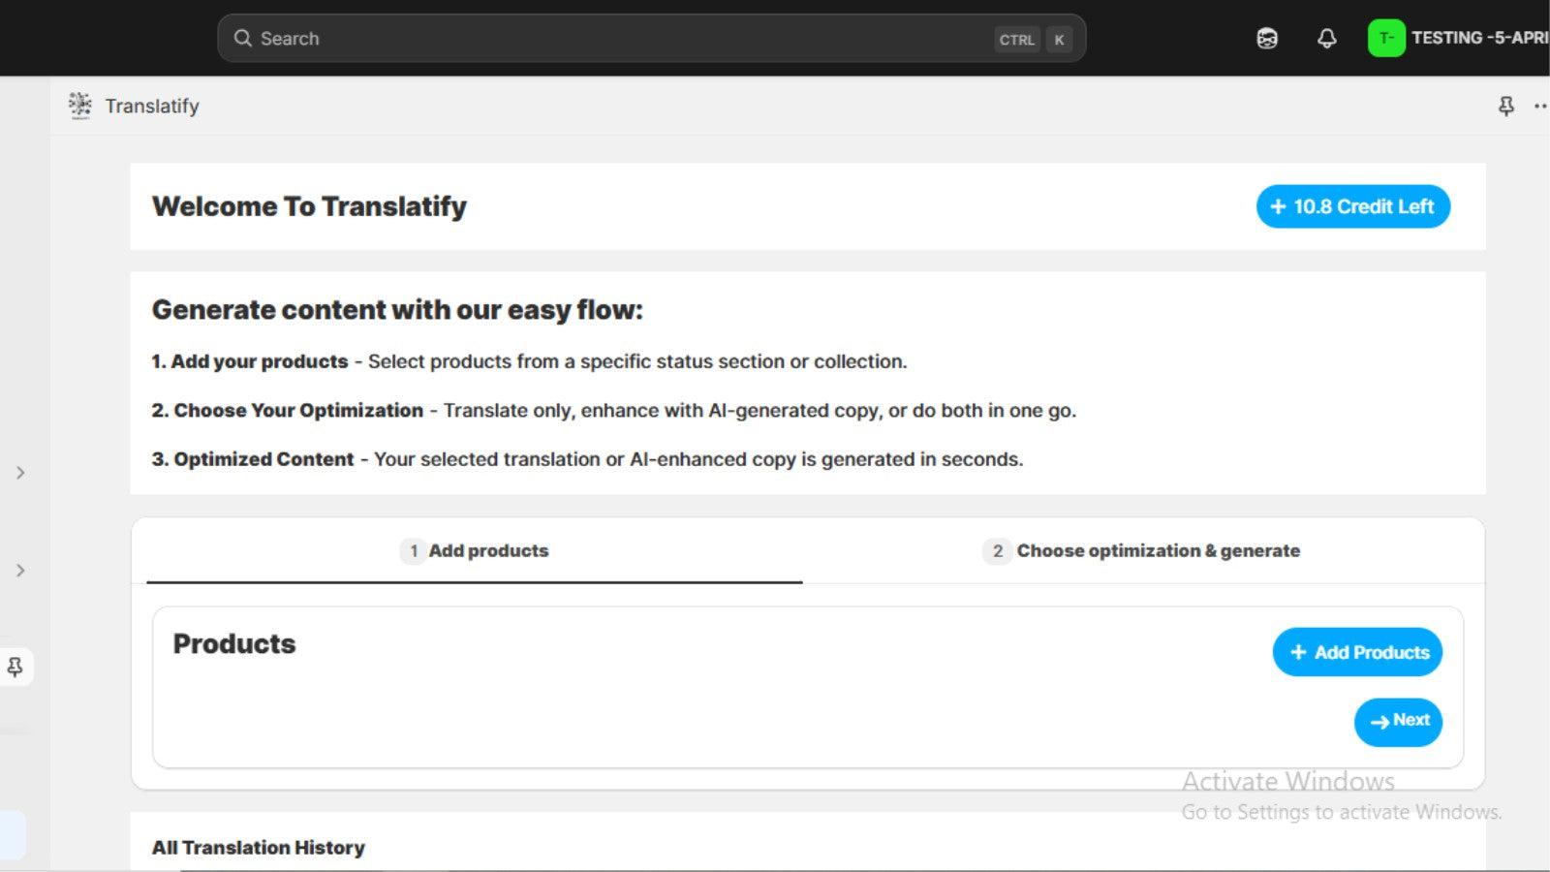1550x872 pixels.
Task: Pin the Translatify app using the pin icon
Action: pyautogui.click(x=1505, y=106)
